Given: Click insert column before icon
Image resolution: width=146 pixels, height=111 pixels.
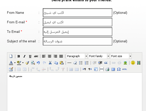Looking at the screenshot, I should (51, 69).
